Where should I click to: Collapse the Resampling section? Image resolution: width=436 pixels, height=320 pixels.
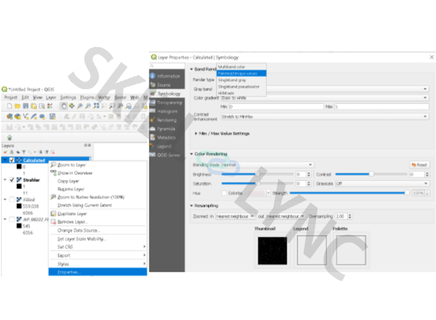(191, 205)
